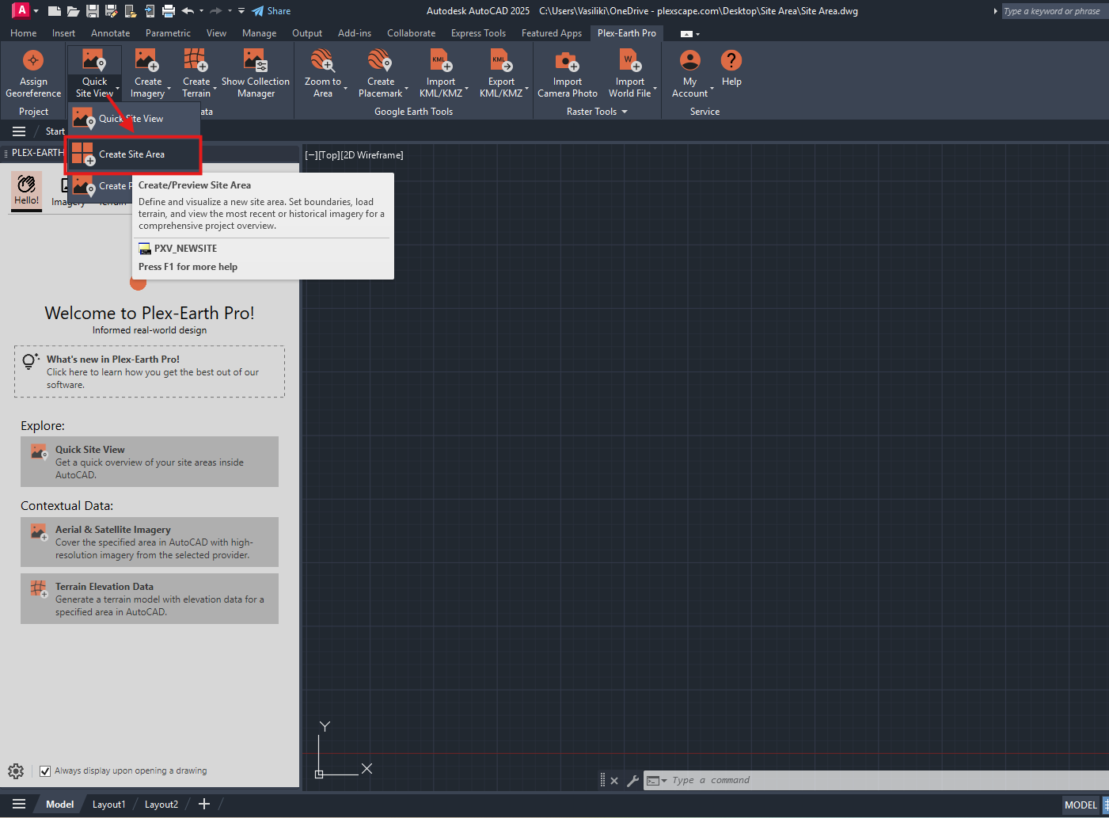Switch to the Start file tab

(x=55, y=131)
